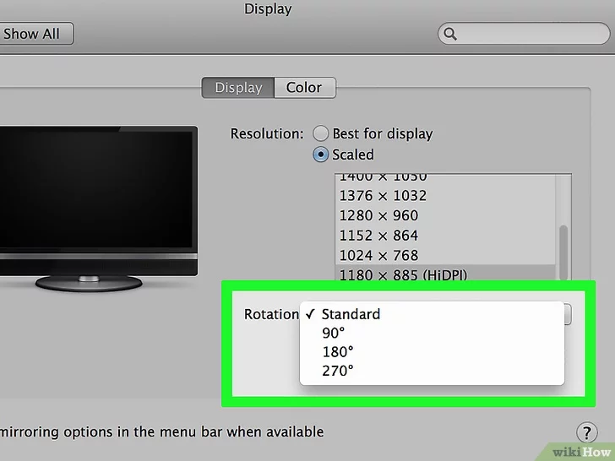Screen dimensions: 615x461
Task: Switch to the Display tab
Action: pos(238,88)
